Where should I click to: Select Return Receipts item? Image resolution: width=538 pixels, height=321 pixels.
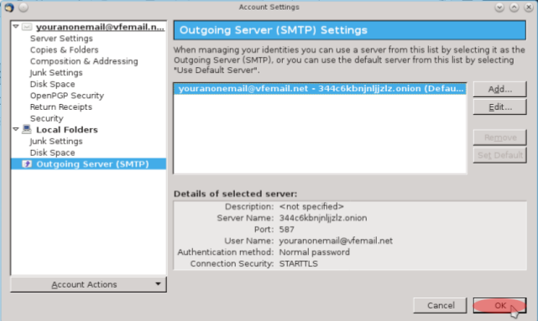[x=61, y=107]
